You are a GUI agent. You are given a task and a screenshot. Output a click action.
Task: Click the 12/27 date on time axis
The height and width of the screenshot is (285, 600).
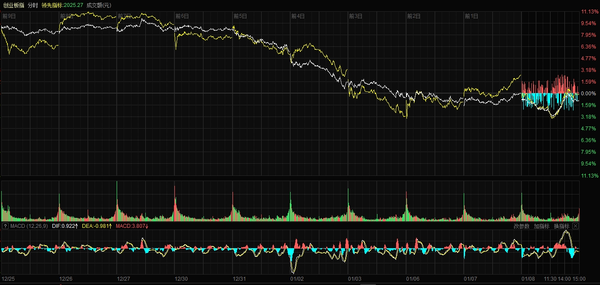point(124,279)
